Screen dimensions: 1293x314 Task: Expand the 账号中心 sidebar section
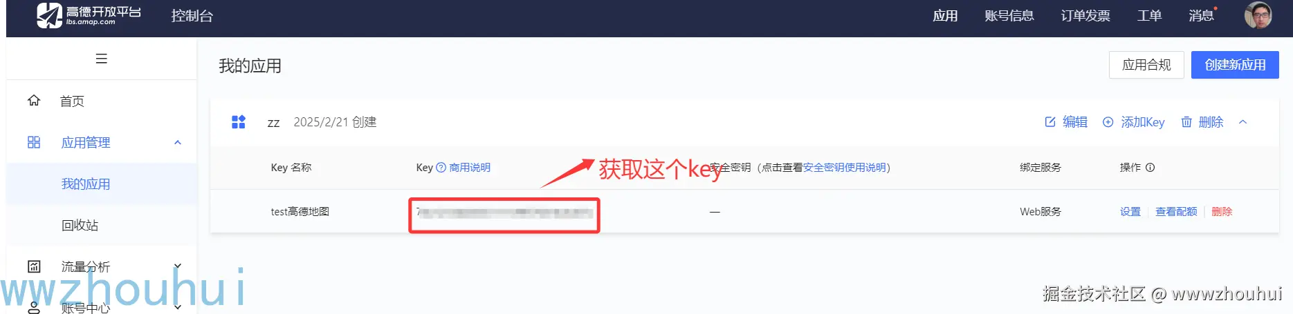[x=178, y=307]
